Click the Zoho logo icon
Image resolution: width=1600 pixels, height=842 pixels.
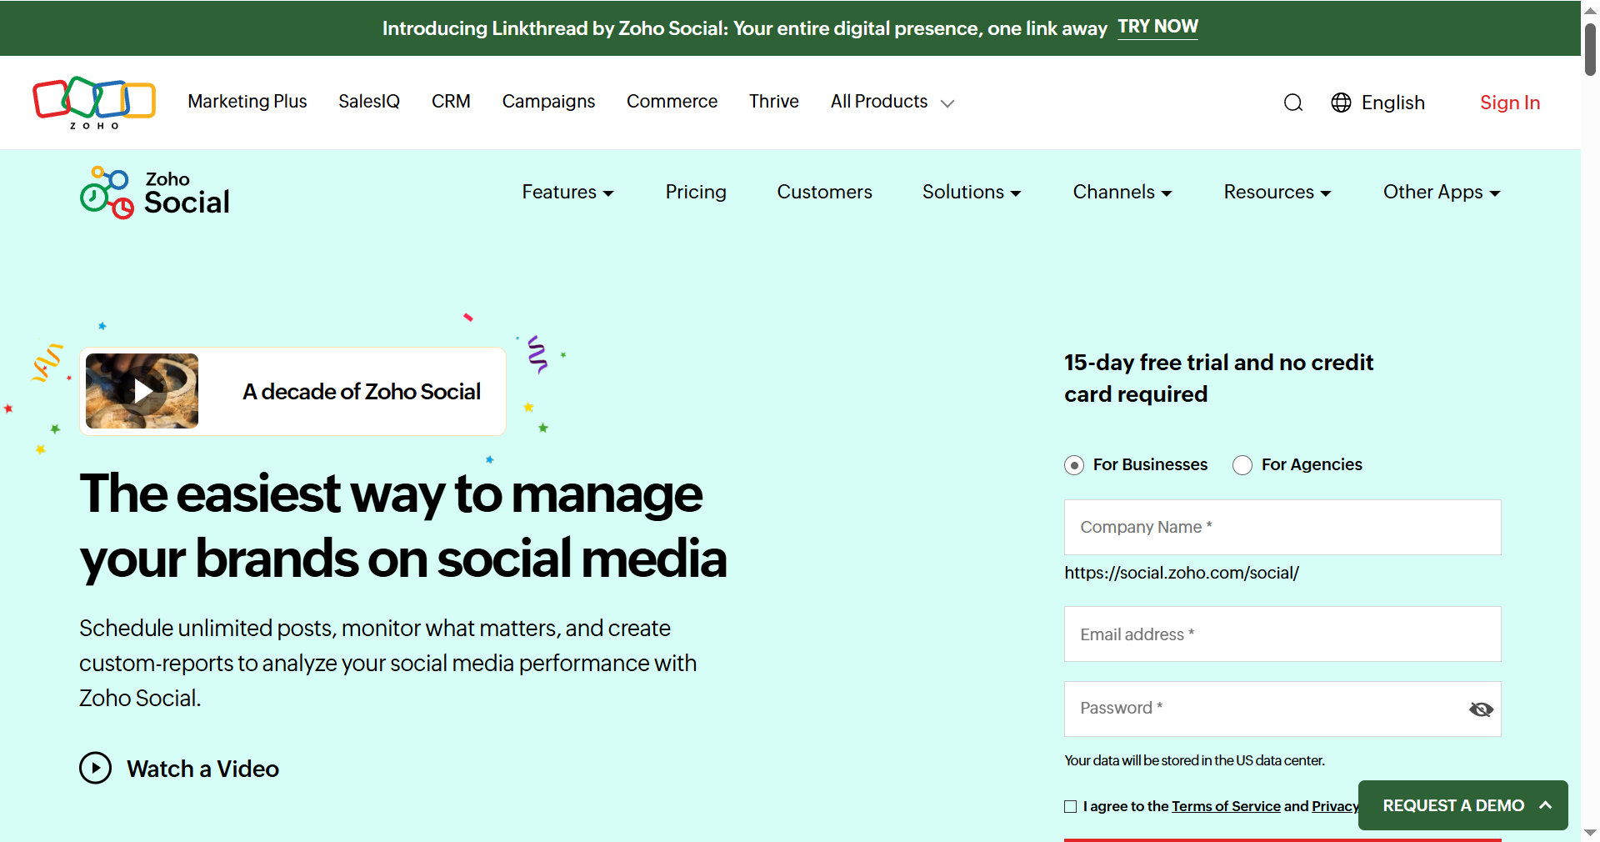tap(94, 103)
